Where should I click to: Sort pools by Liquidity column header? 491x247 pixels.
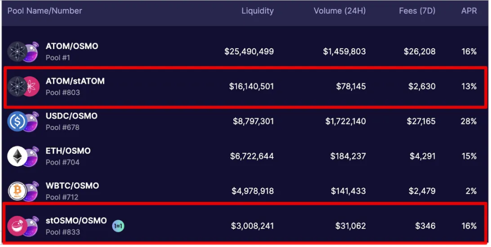tap(257, 11)
